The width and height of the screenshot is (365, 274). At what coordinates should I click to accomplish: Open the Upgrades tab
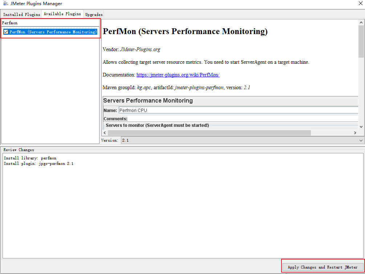pyautogui.click(x=94, y=14)
